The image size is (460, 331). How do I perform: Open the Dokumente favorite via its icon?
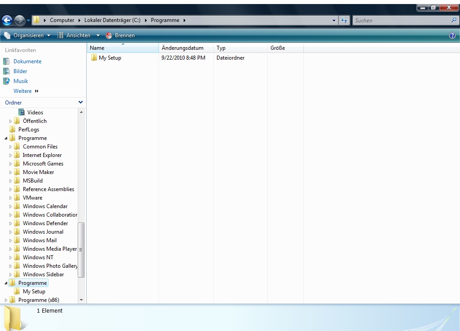pyautogui.click(x=6, y=61)
